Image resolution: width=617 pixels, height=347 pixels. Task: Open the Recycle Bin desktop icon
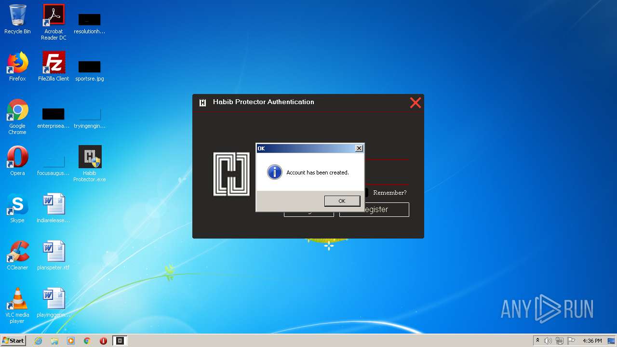point(17,19)
